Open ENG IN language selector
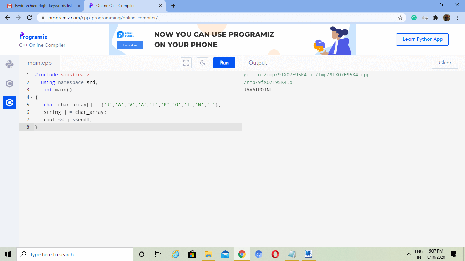The image size is (465, 261). pyautogui.click(x=419, y=254)
